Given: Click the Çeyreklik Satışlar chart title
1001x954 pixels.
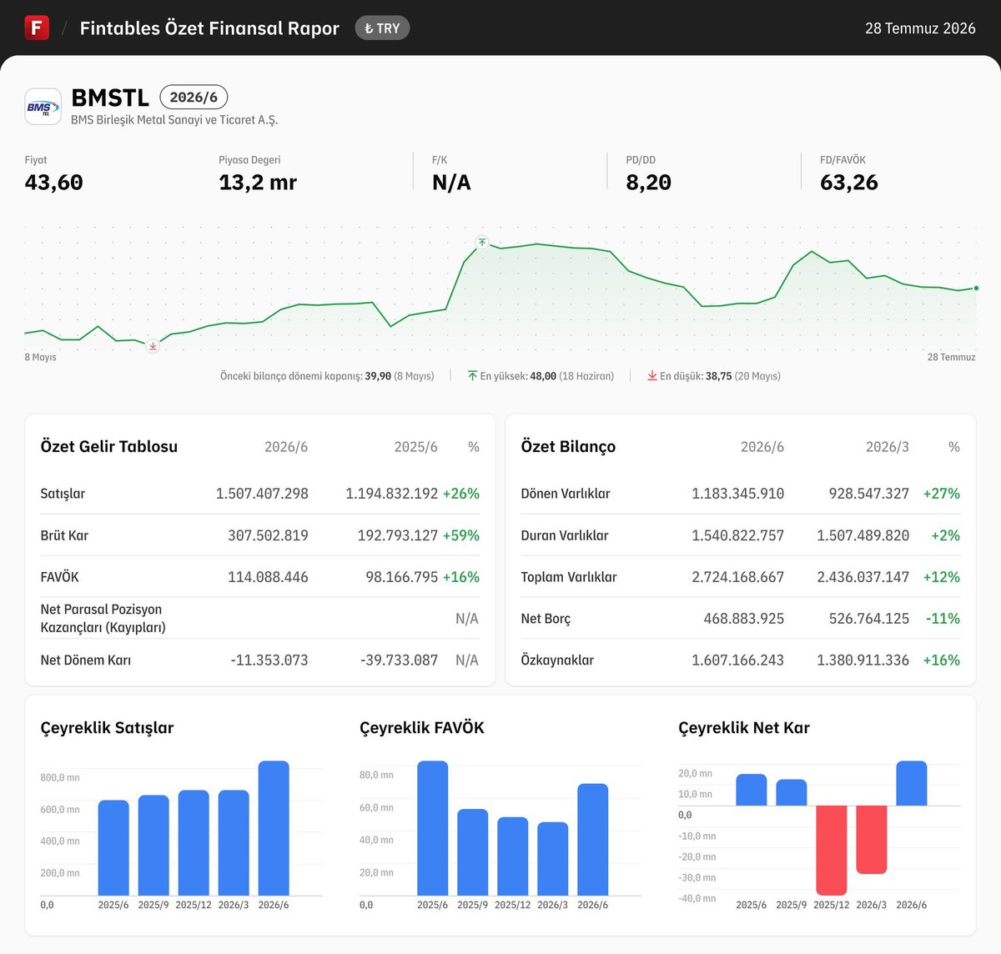Looking at the screenshot, I should click(x=108, y=728).
